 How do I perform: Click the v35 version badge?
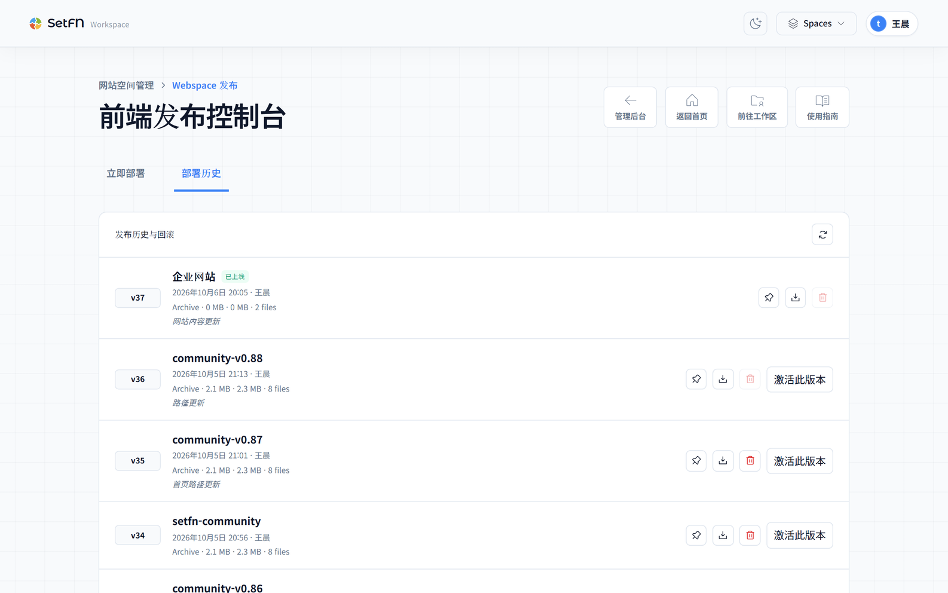pyautogui.click(x=137, y=461)
